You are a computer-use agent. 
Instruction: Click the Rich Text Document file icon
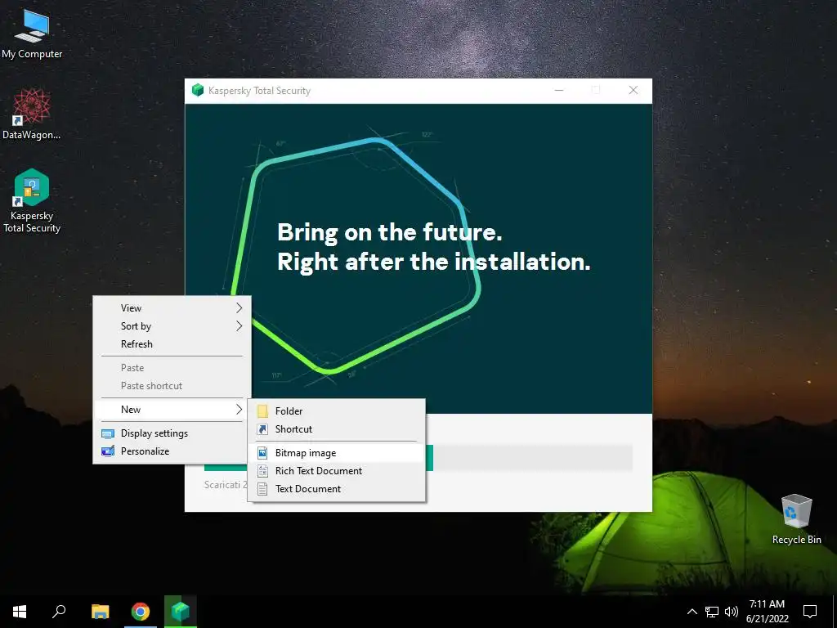coord(262,471)
